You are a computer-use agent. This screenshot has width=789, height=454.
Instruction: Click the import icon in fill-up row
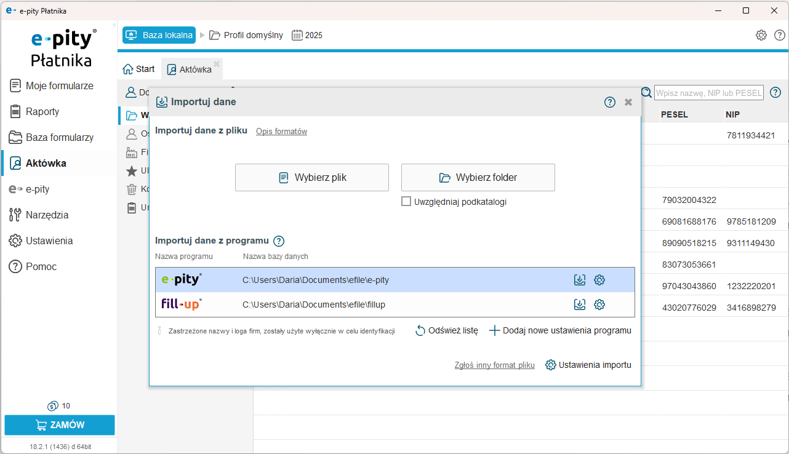coord(579,305)
